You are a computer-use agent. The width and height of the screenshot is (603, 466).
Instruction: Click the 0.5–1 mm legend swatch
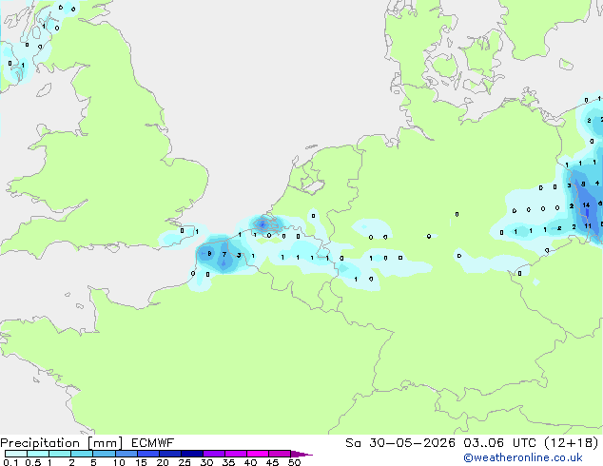point(38,454)
